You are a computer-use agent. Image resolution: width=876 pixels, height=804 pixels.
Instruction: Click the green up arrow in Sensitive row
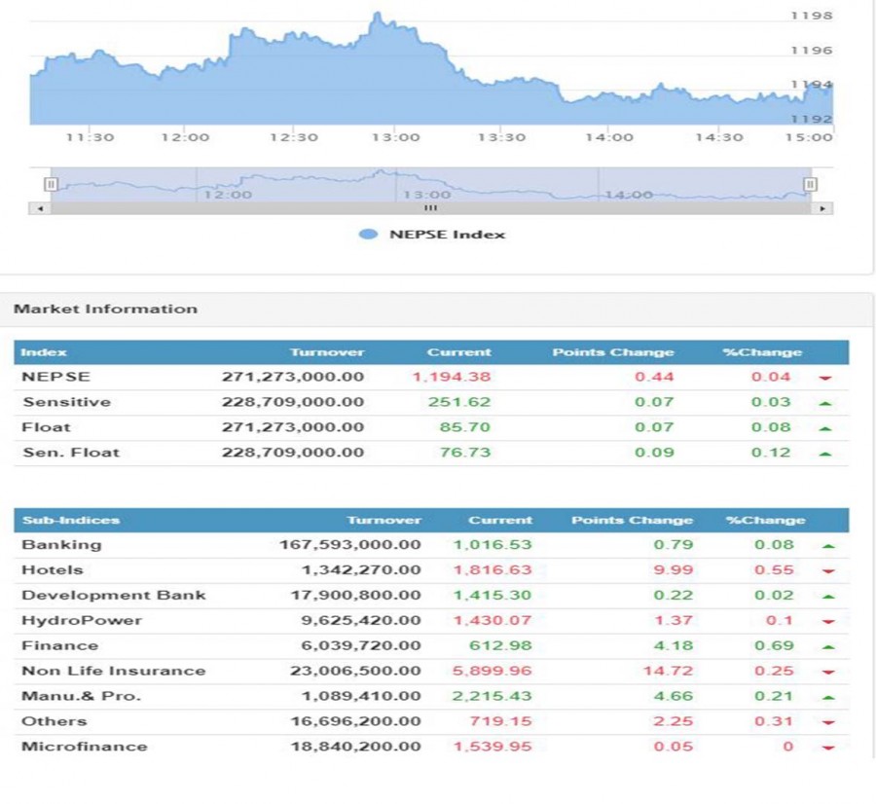825,403
